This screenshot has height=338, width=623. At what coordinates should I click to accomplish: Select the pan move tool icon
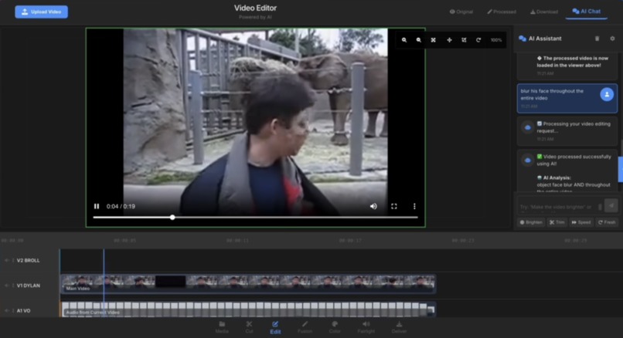449,40
